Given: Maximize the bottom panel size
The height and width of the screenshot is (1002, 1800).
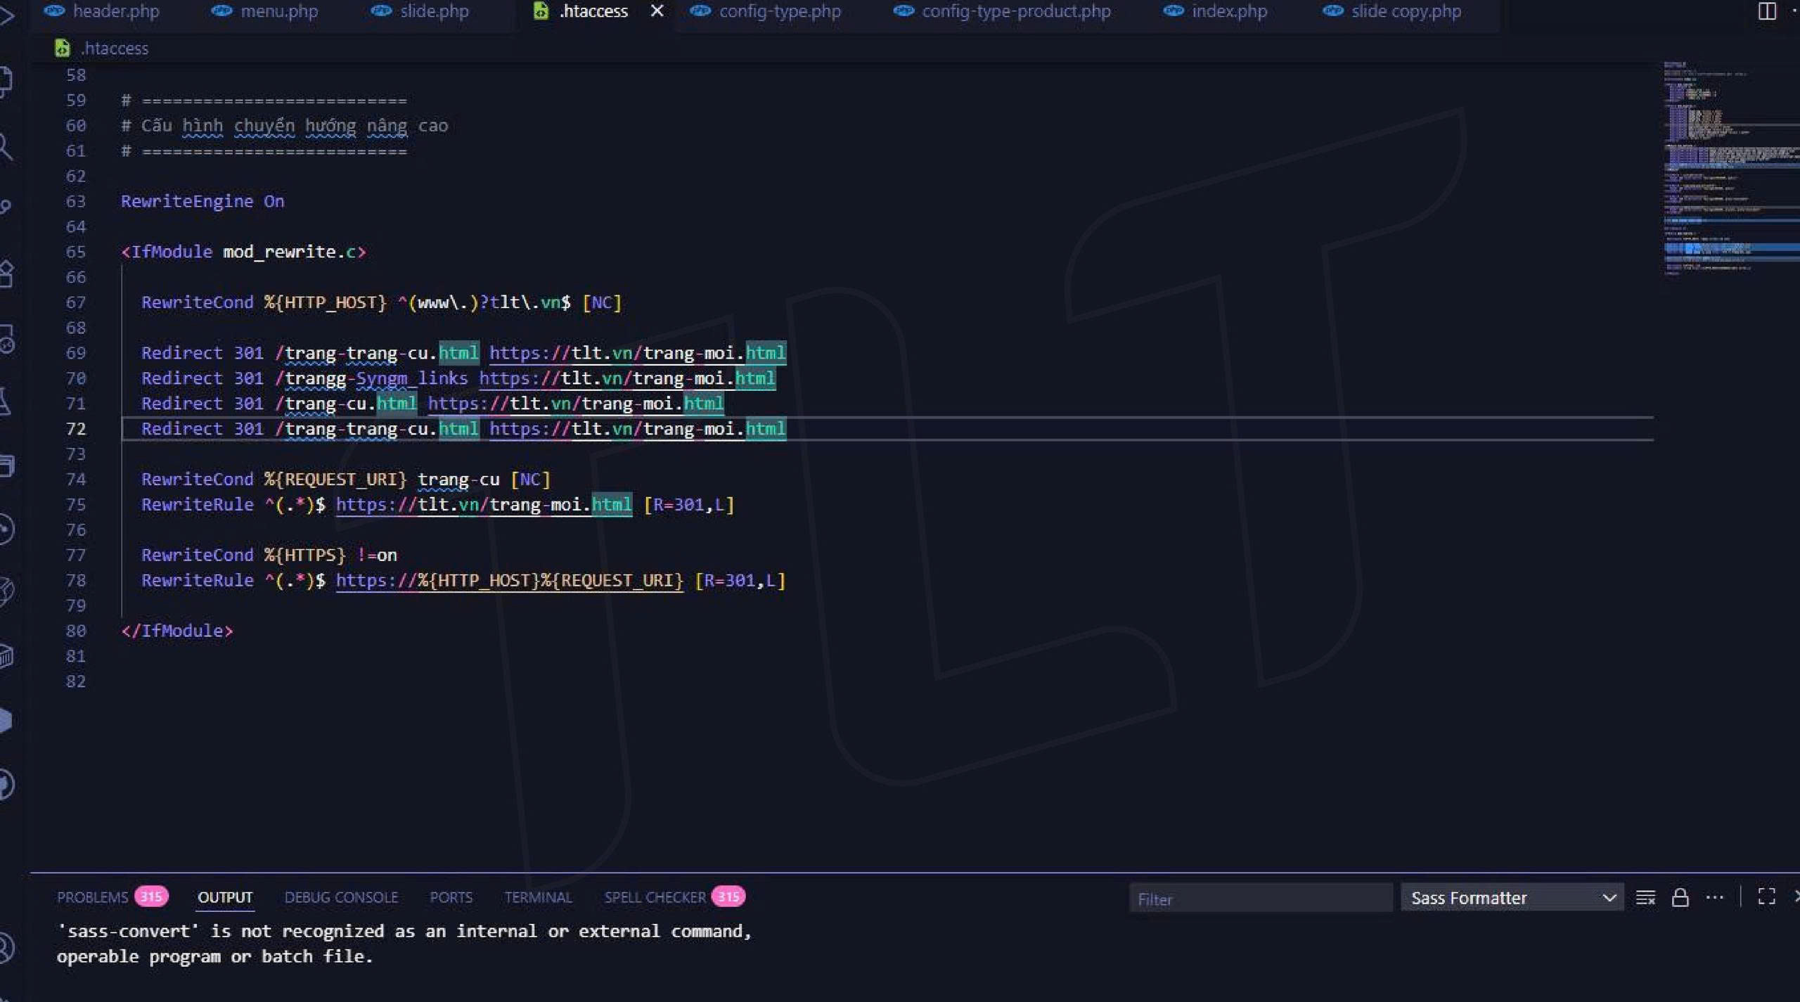Looking at the screenshot, I should click(1766, 897).
